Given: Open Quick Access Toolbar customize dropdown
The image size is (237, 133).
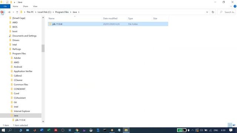Looking at the screenshot, I should point(14,2).
